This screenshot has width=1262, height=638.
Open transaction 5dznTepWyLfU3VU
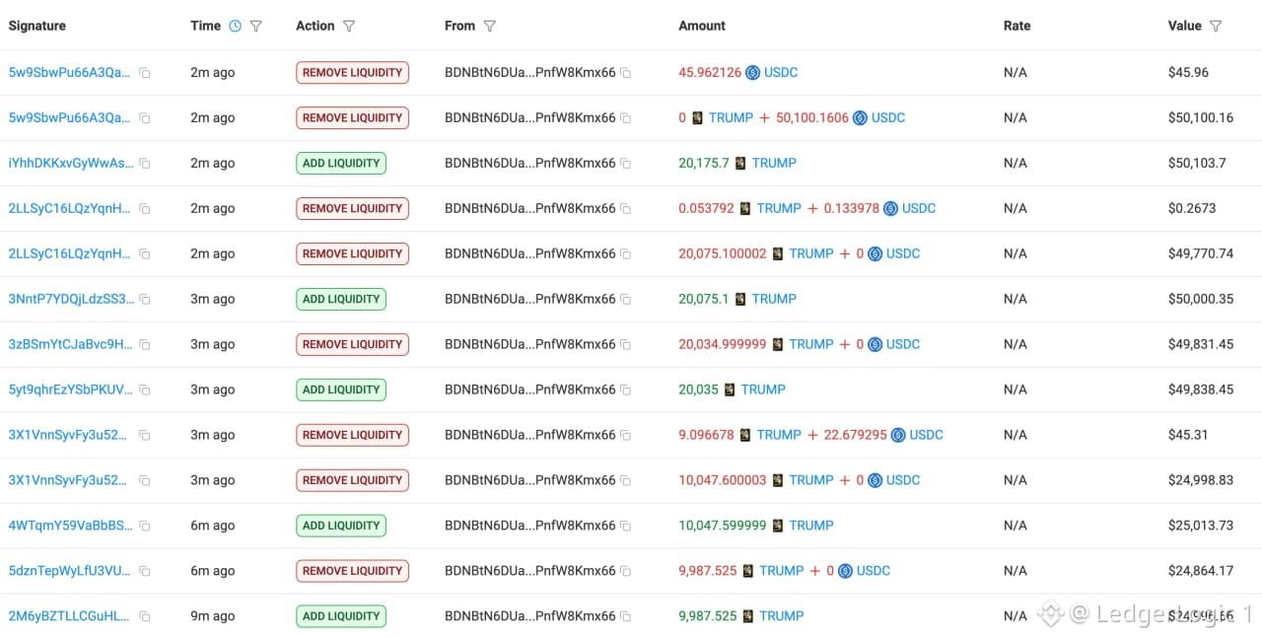[x=70, y=572]
